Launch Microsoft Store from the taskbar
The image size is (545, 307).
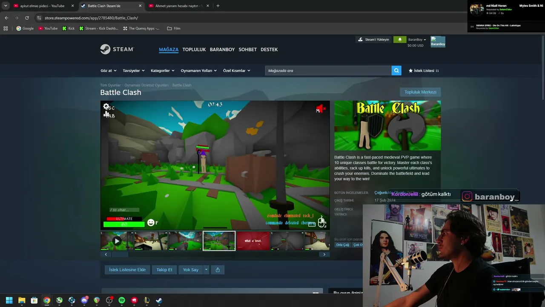[34, 300]
